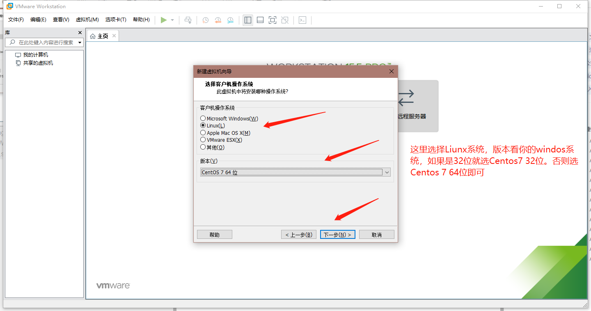The image size is (591, 311).
Task: Select the VMware ESX(X) radio button
Action: [203, 140]
